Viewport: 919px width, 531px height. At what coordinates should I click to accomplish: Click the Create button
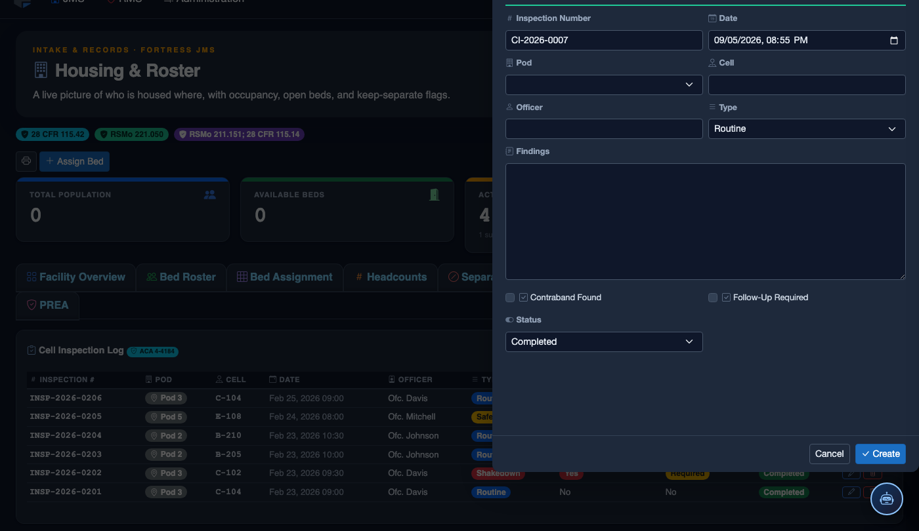880,454
